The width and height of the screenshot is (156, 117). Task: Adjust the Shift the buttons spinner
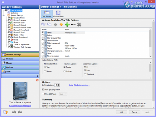[x=59, y=85]
